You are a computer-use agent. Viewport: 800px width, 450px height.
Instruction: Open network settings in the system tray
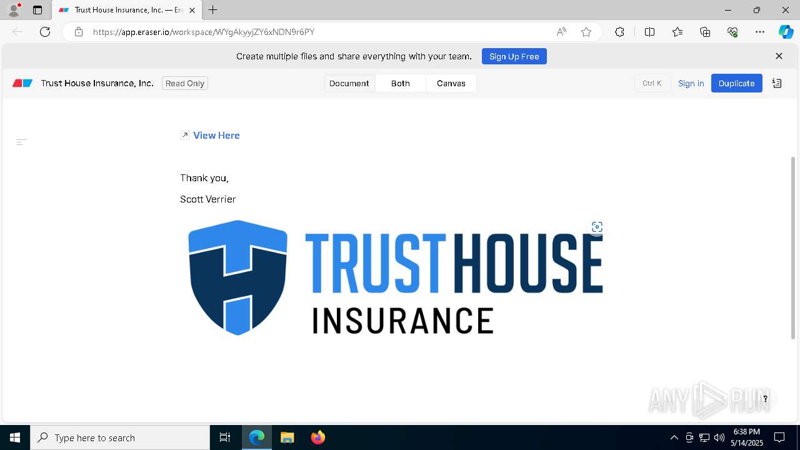(x=704, y=437)
